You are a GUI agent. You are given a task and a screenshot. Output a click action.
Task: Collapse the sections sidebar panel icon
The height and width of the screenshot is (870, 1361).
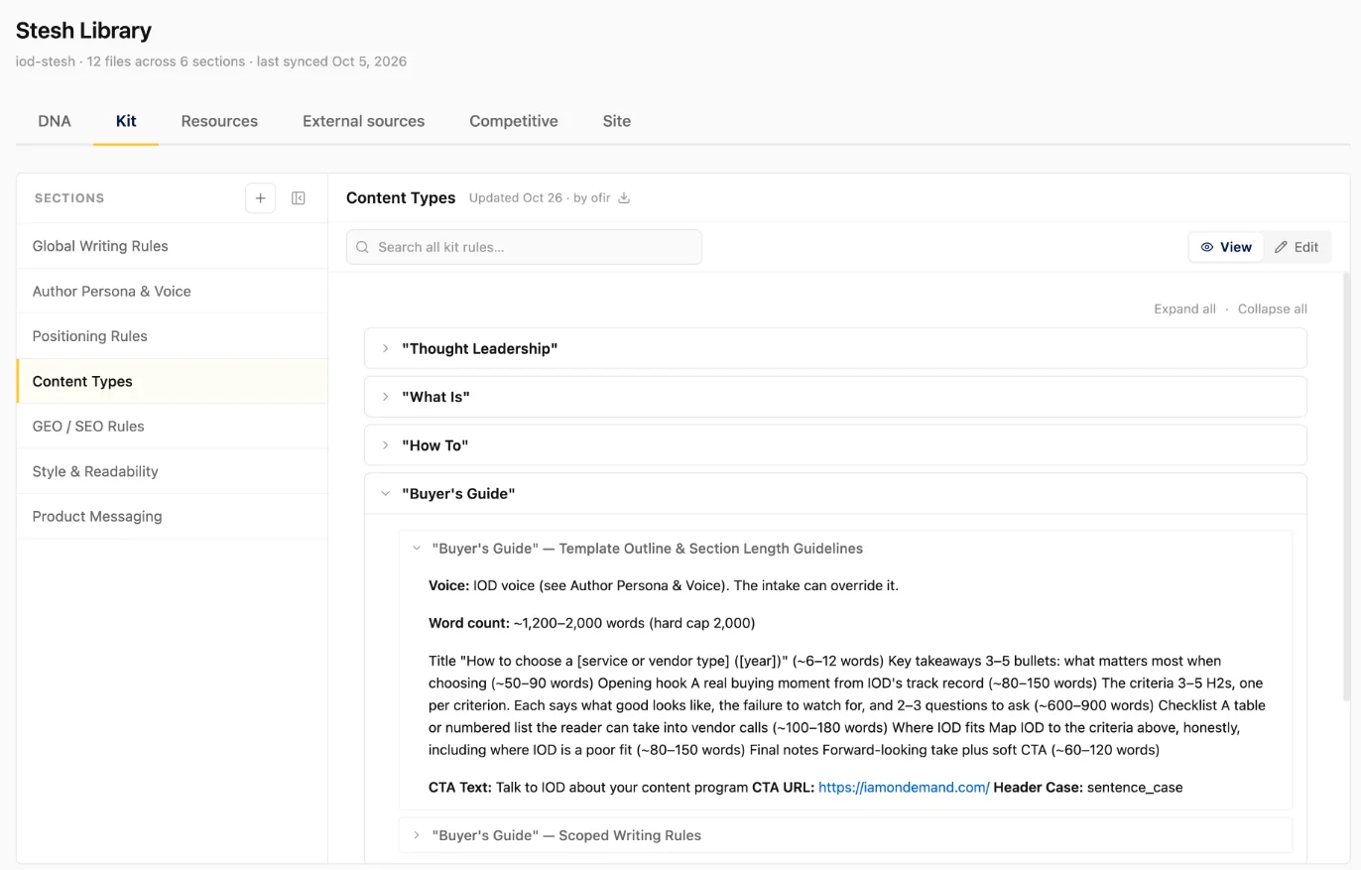(298, 198)
